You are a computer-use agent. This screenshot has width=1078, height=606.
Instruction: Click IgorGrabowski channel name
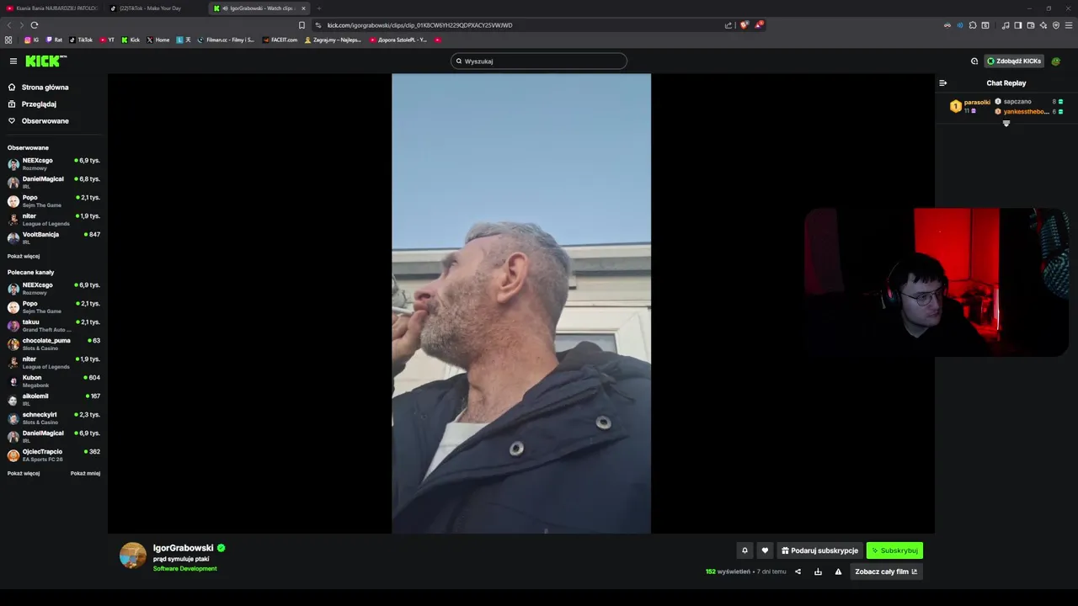click(x=183, y=548)
